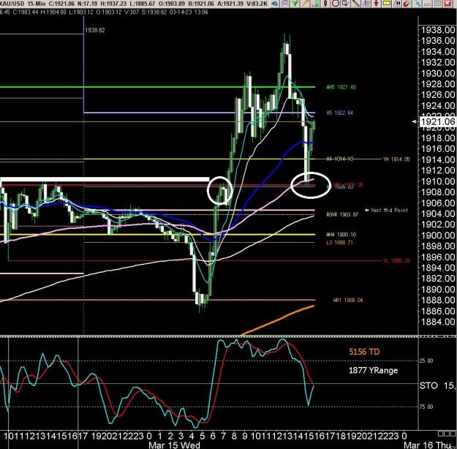Click the stochastic 75.00 level label
457x449 pixels.
[x=426, y=407]
